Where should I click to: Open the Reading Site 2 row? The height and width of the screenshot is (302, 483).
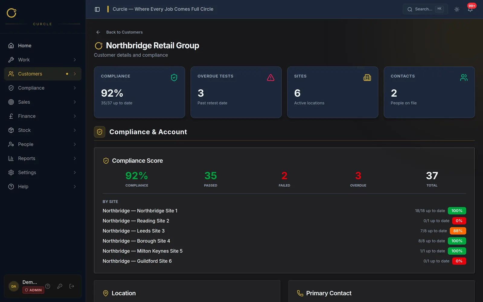pos(284,221)
